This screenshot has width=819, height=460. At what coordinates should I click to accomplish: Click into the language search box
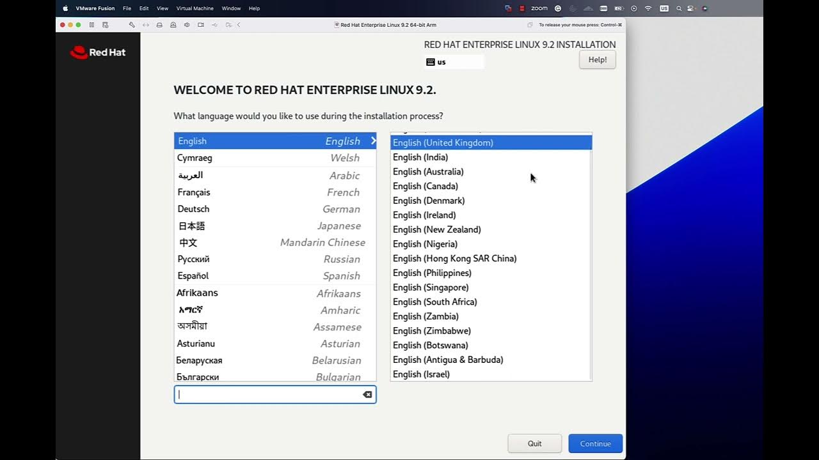pyautogui.click(x=269, y=395)
